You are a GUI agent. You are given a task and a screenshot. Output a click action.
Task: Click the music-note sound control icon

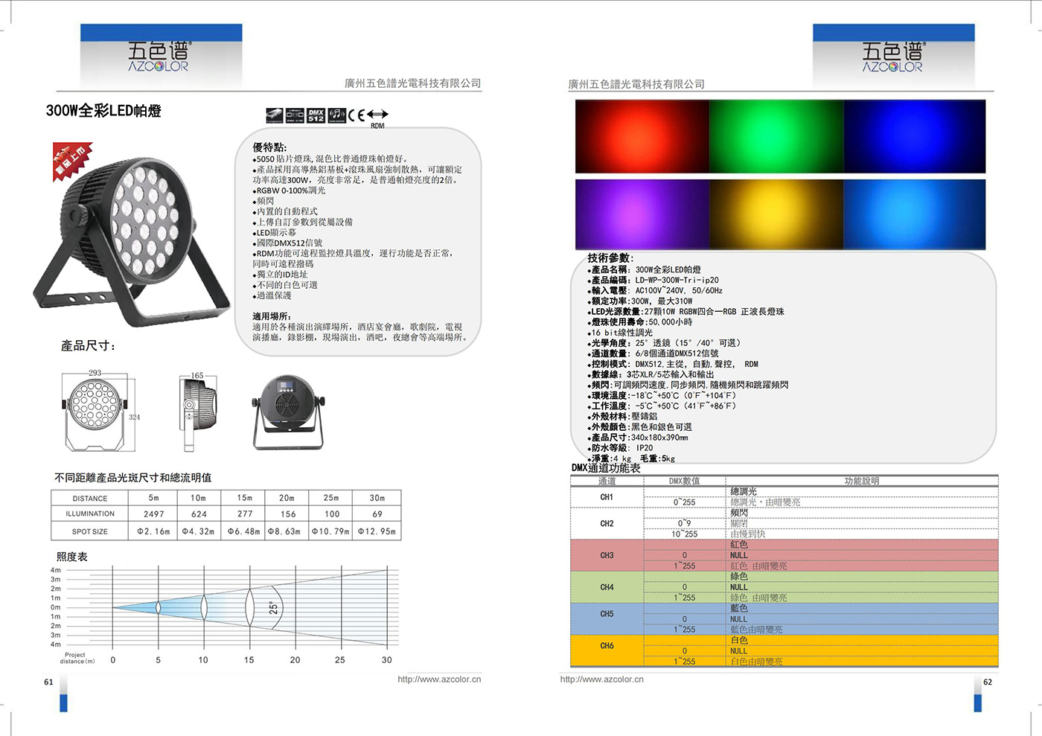click(x=337, y=115)
